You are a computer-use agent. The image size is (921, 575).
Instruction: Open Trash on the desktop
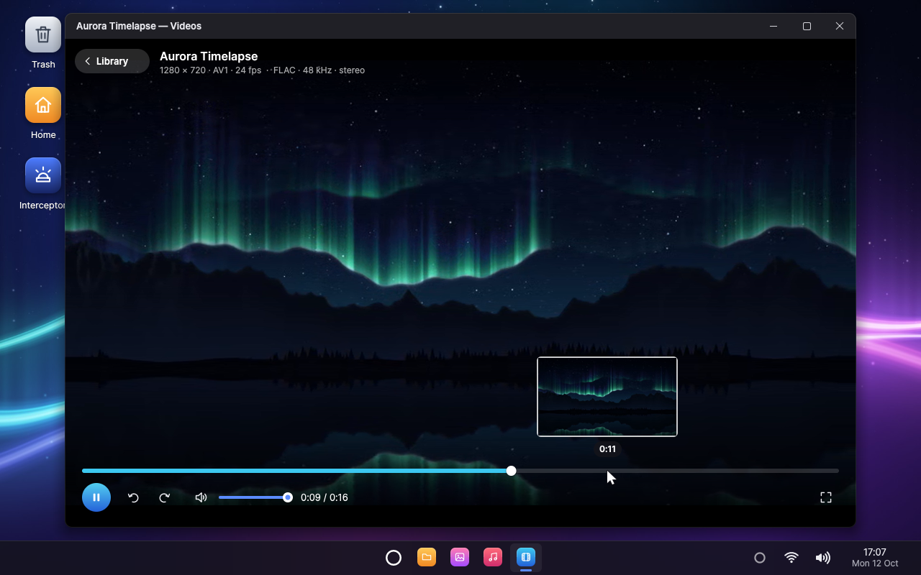43,43
